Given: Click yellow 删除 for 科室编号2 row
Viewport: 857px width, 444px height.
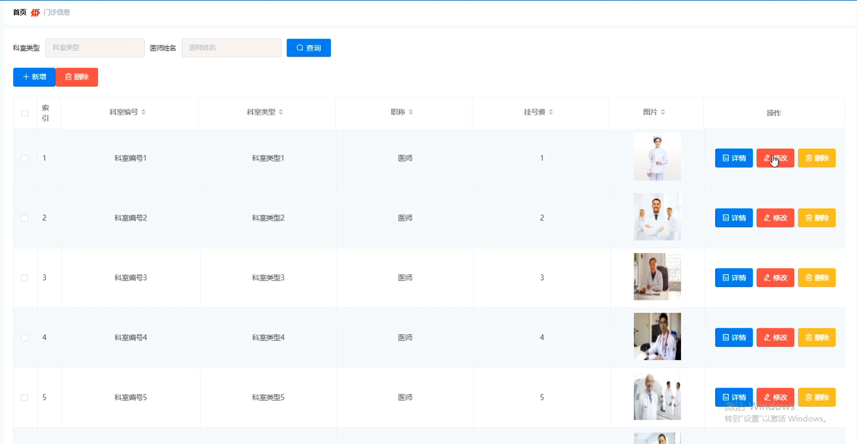Looking at the screenshot, I should pos(817,218).
